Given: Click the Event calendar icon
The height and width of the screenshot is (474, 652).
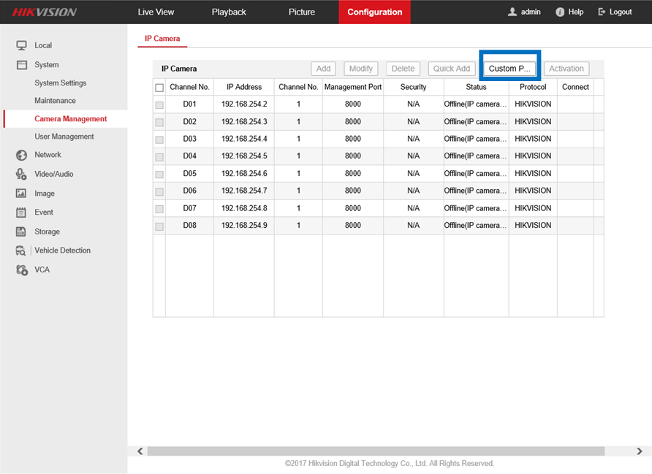Looking at the screenshot, I should [x=21, y=213].
